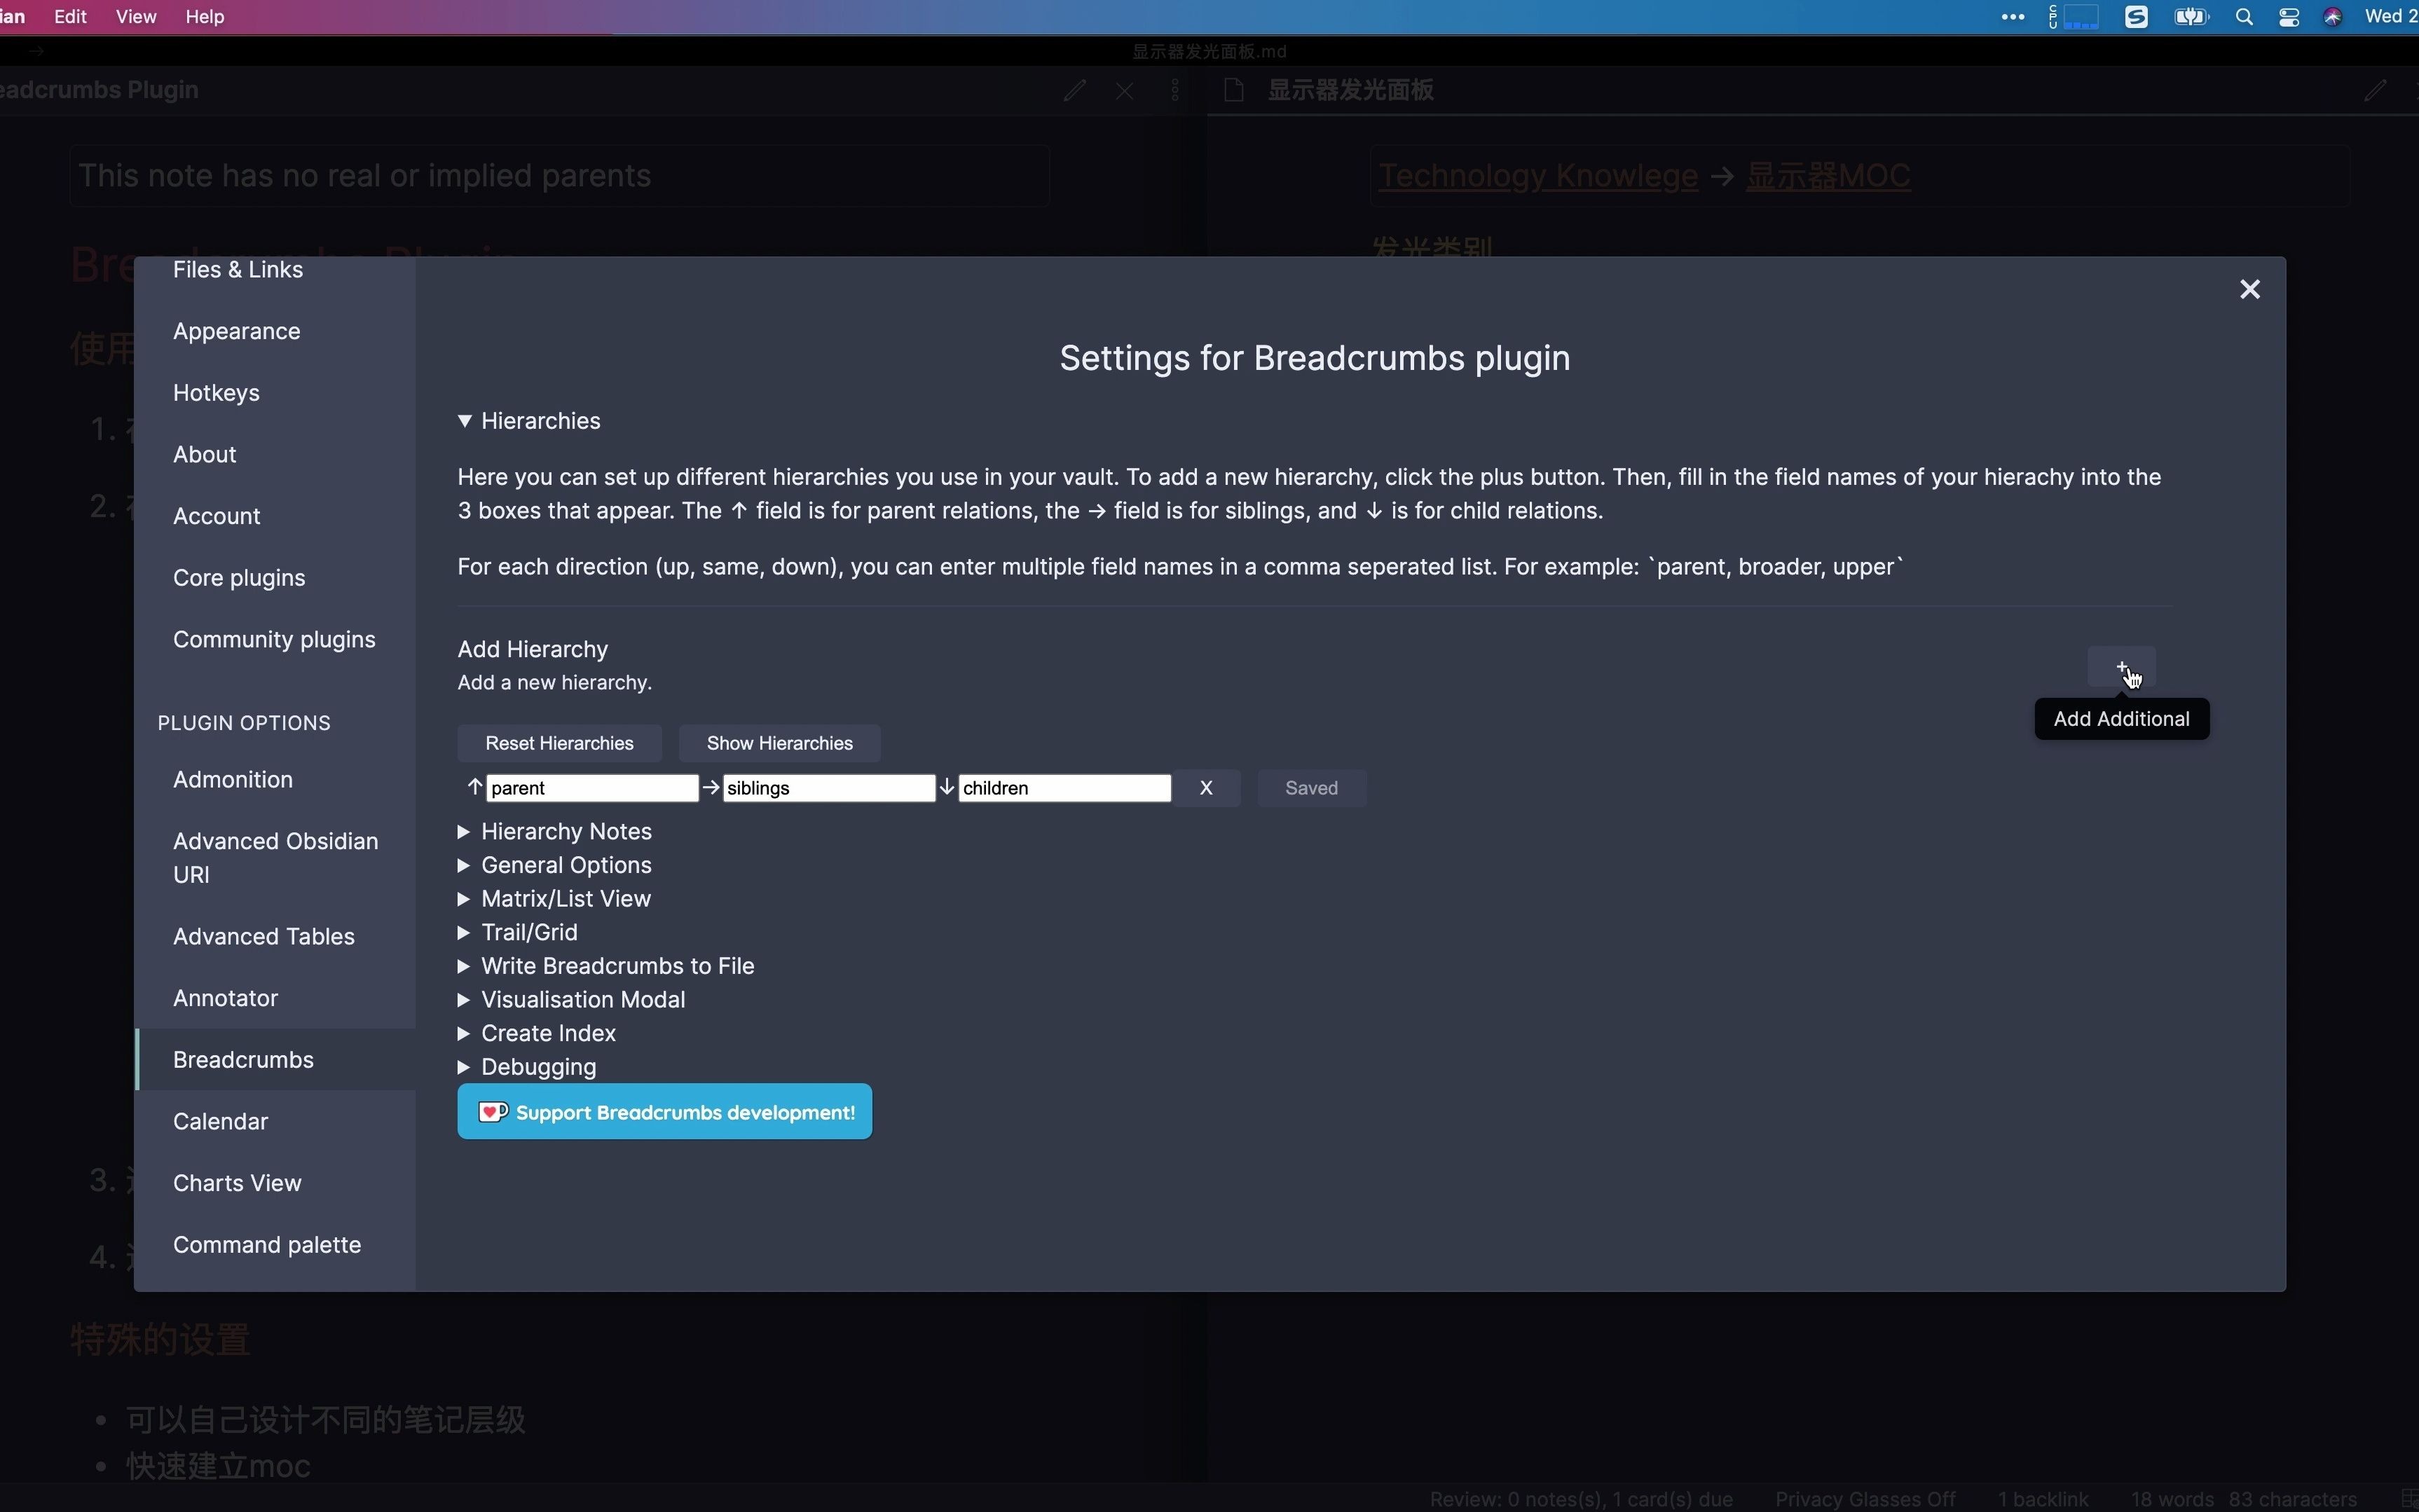Screen dimensions: 2419x1512
Task: Remove hierarchy with the X button
Action: [1206, 788]
